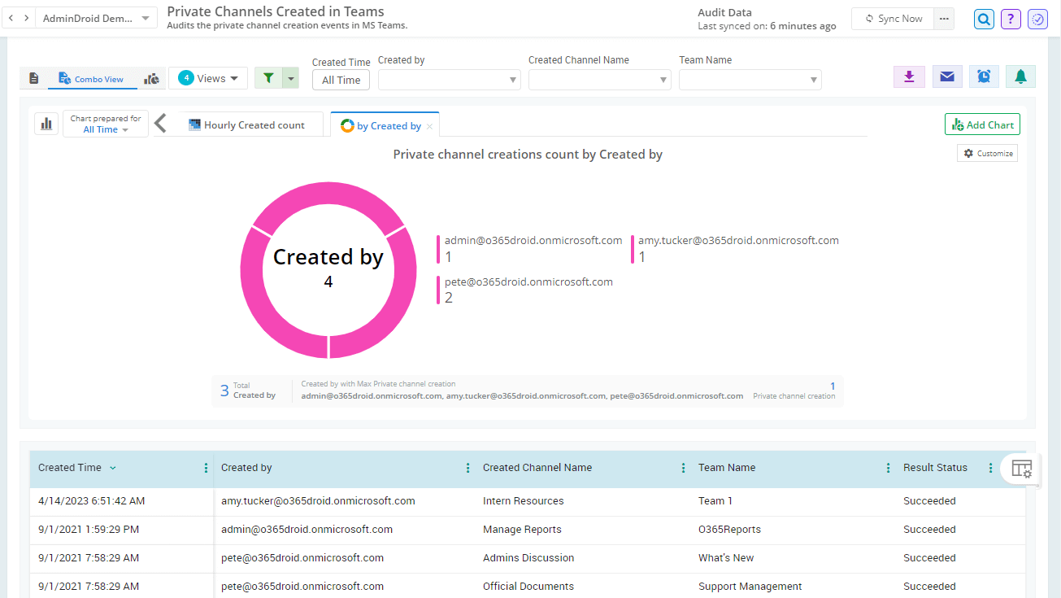Image resolution: width=1061 pixels, height=598 pixels.
Task: Open the table column settings icon
Action: [x=1021, y=469]
